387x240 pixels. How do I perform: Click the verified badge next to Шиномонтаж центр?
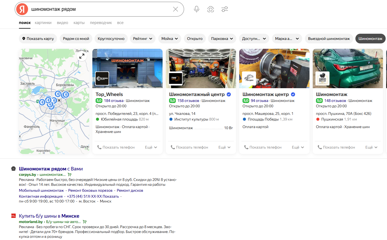(293, 94)
